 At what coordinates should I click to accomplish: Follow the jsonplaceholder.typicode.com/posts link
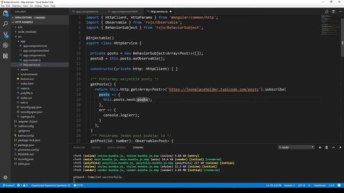tap(214, 90)
